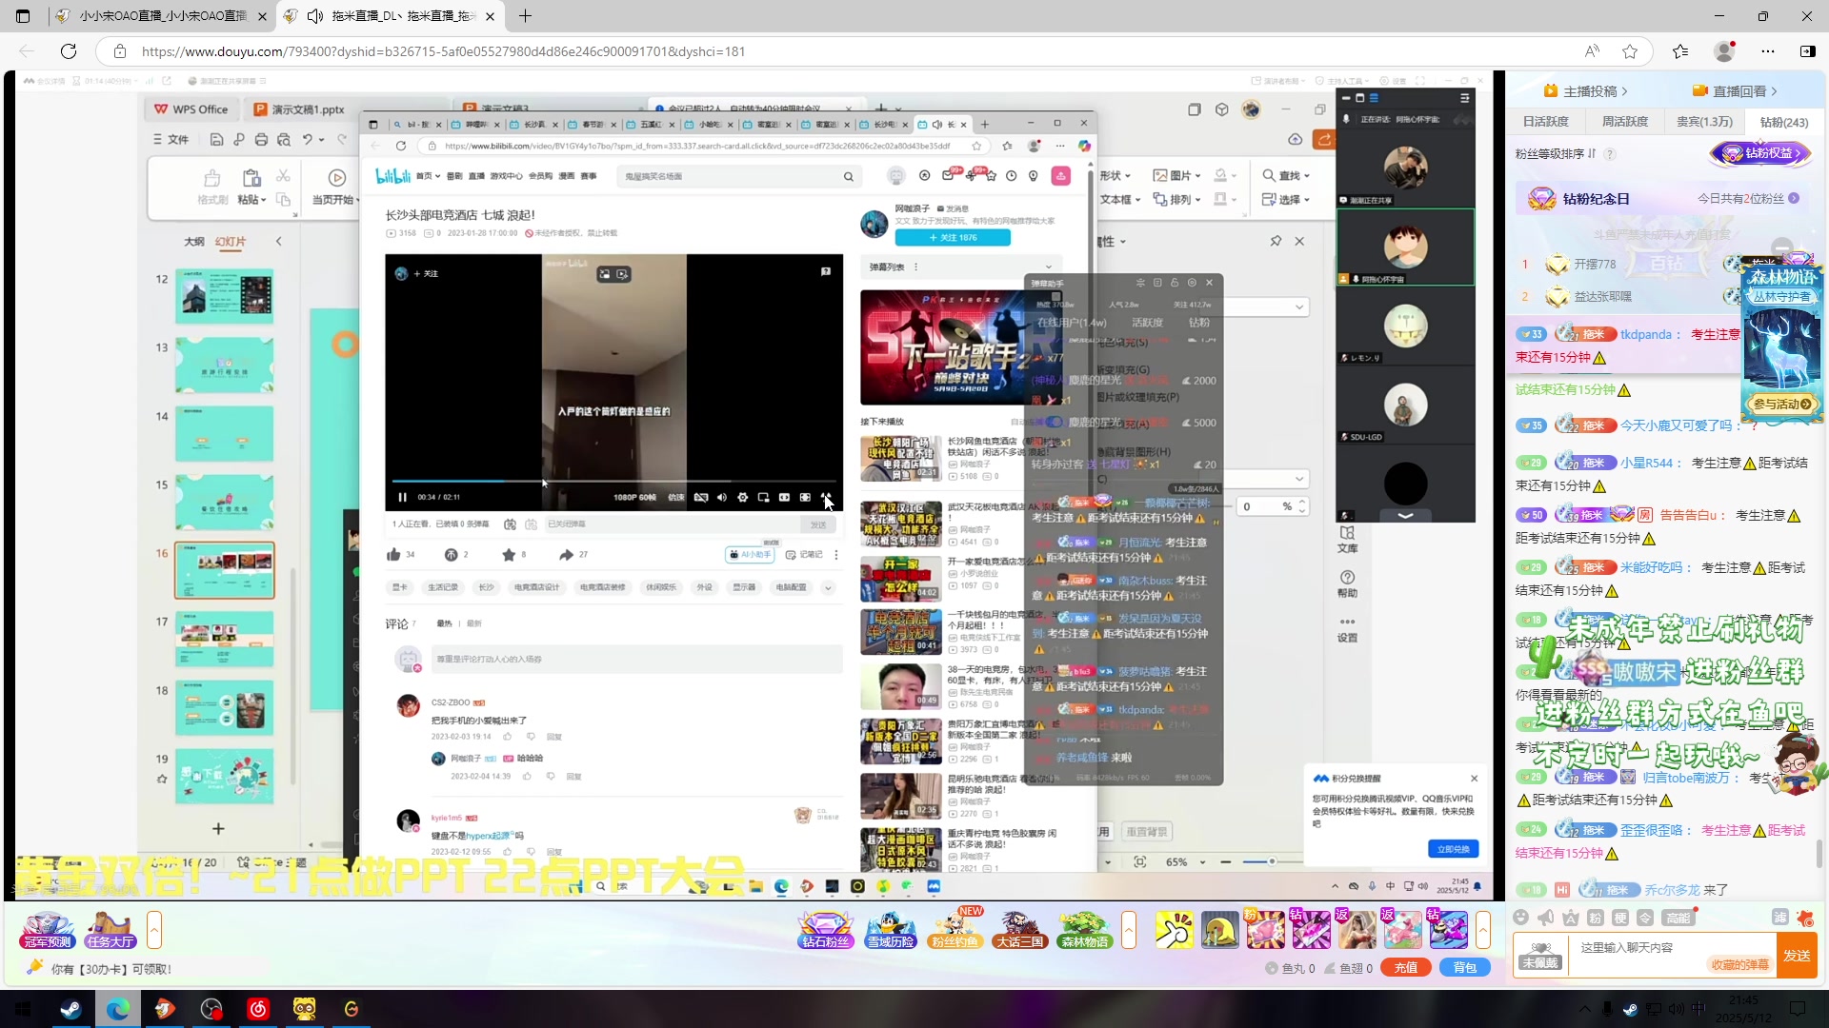This screenshot has height=1028, width=1829.
Task: Click the 粉 fan badge icon in chat toolbar
Action: (1596, 918)
